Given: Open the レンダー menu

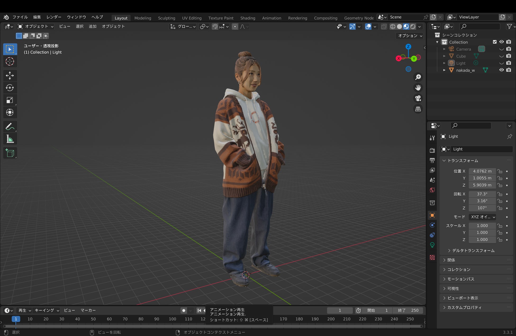Looking at the screenshot, I should click(54, 17).
